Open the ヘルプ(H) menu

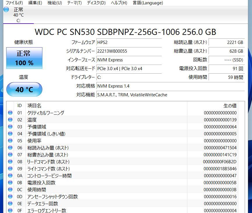119,3
